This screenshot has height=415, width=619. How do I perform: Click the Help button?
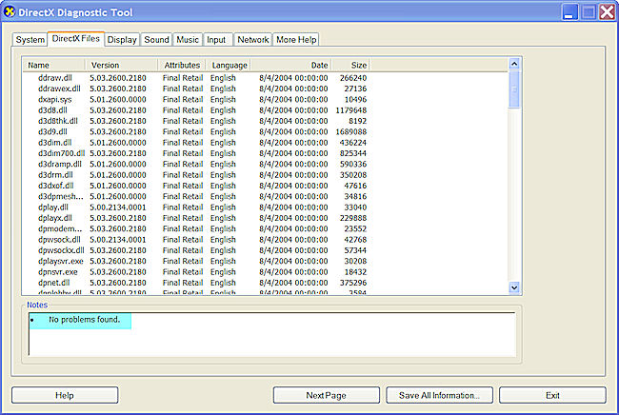[x=65, y=395]
